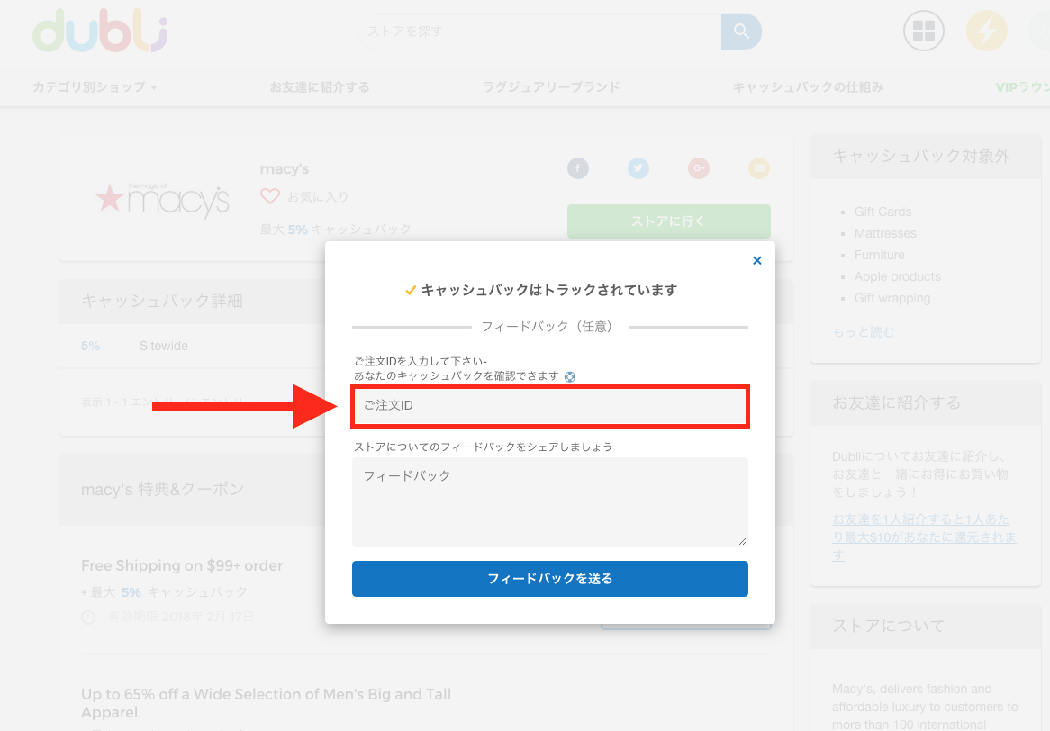Share macy's via Facebook icon

click(577, 168)
